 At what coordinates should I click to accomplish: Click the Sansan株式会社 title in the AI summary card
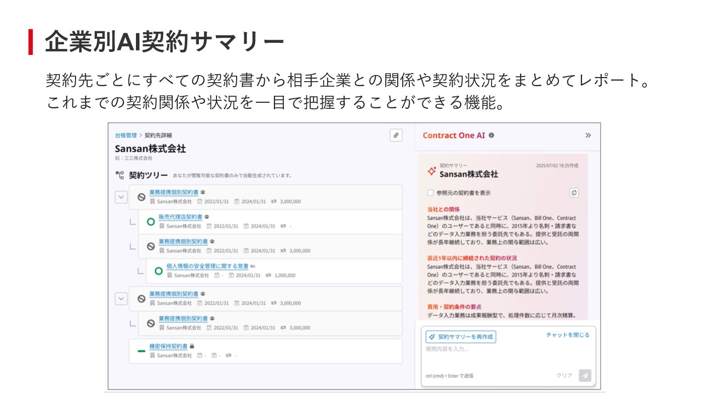(469, 174)
